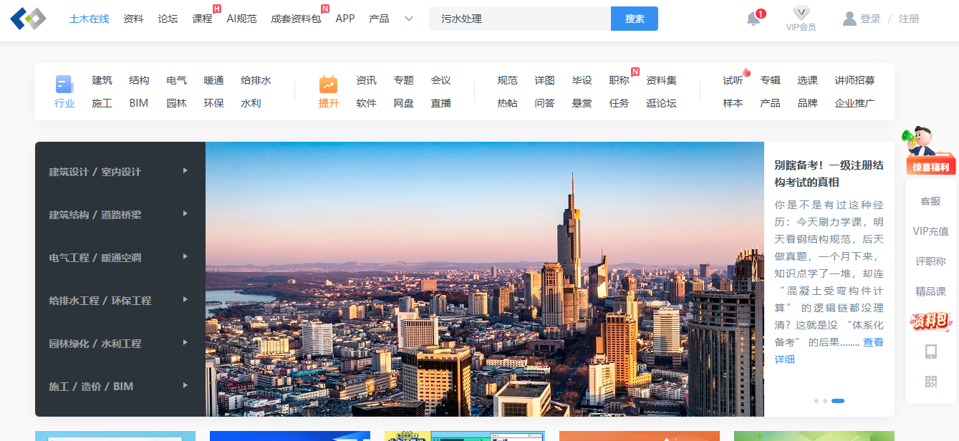Show the QR code icon in sidebar
Screen dimensions: 959x441
click(x=930, y=382)
